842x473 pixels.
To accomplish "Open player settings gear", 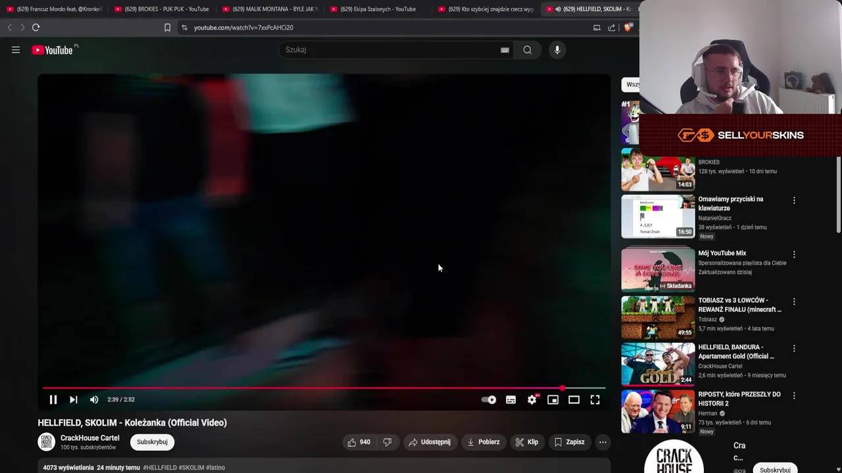I will coord(532,399).
